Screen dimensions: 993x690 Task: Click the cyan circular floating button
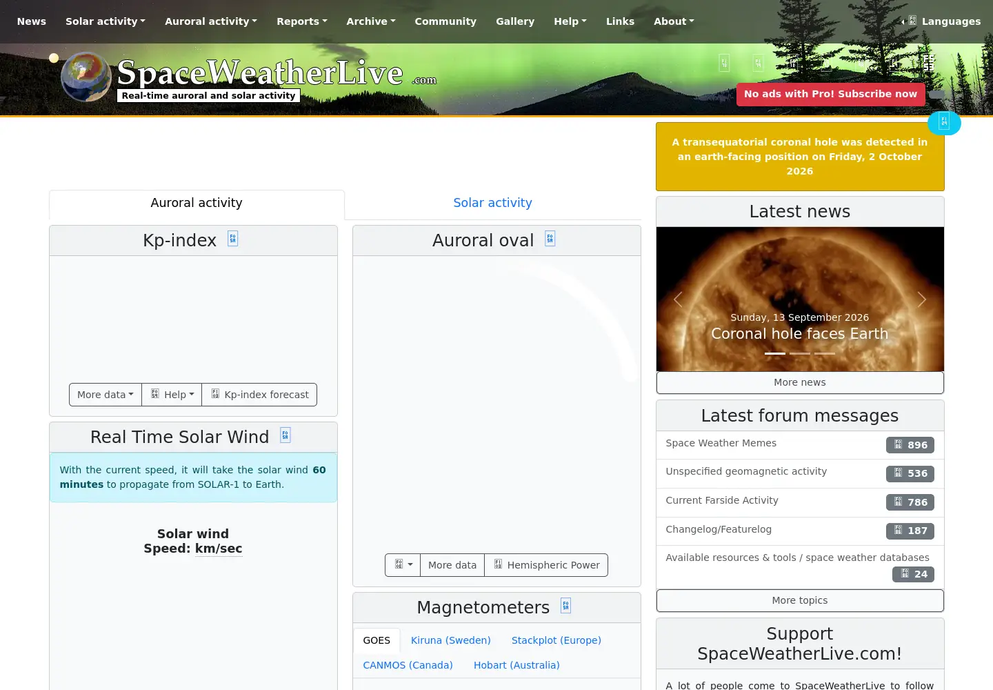tap(944, 122)
